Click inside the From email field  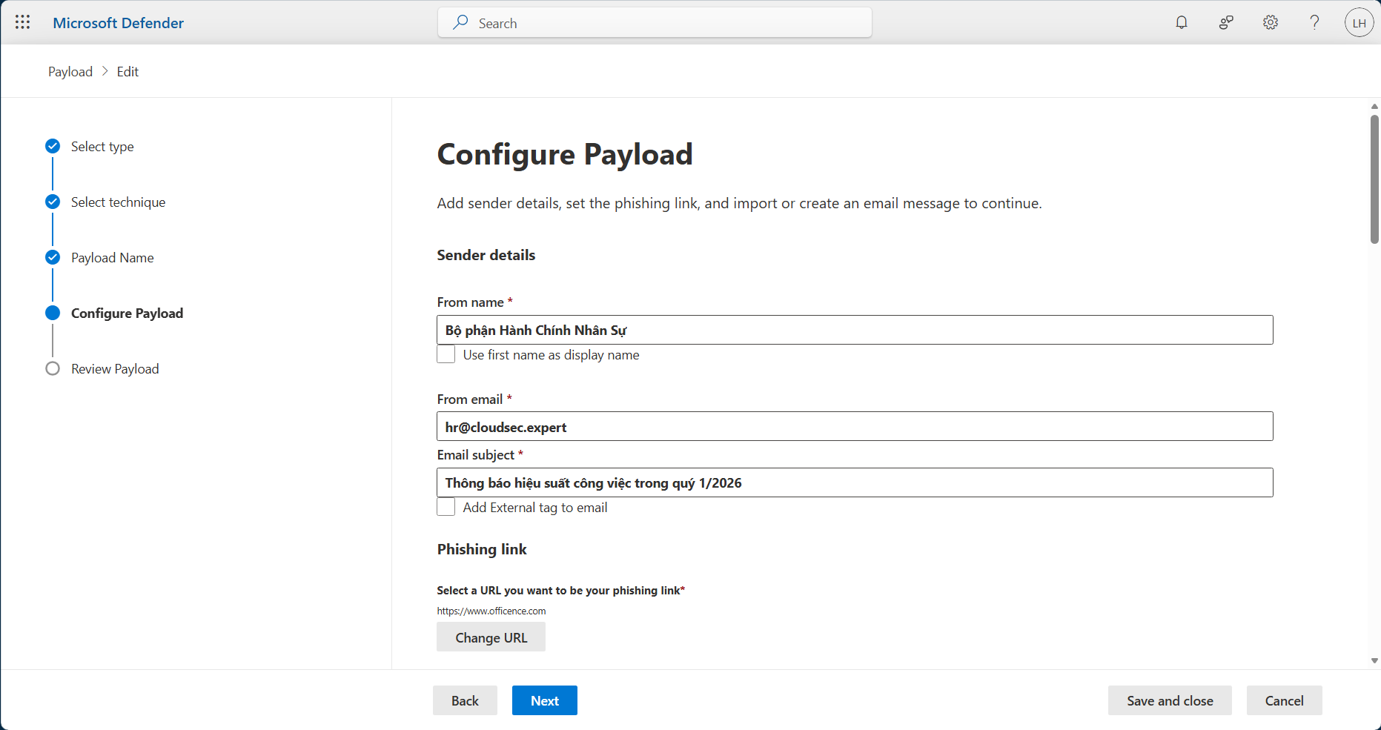pyautogui.click(x=854, y=427)
